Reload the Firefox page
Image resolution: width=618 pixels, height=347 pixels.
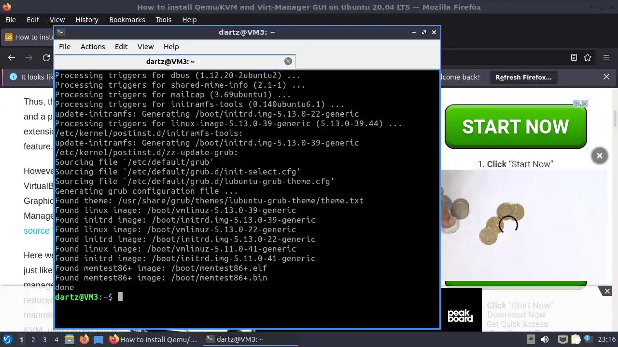(x=46, y=58)
